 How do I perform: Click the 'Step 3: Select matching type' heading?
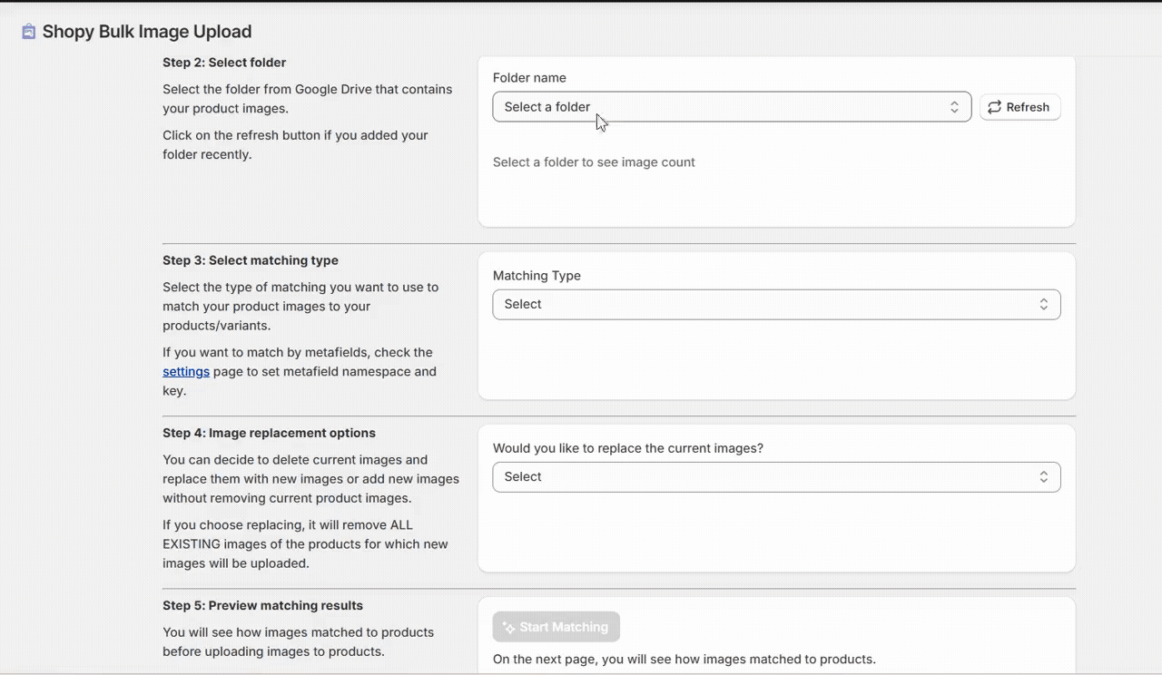pos(251,260)
